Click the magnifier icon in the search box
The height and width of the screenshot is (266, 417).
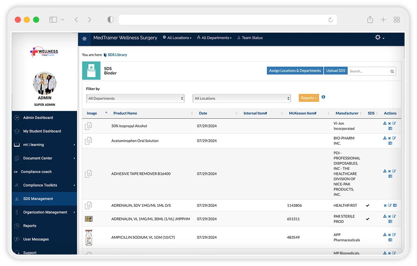pyautogui.click(x=392, y=71)
